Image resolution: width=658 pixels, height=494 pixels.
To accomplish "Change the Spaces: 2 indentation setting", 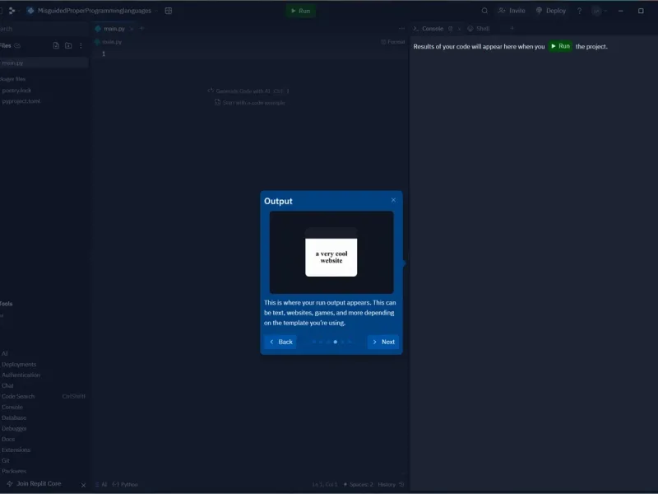I will click(x=359, y=484).
